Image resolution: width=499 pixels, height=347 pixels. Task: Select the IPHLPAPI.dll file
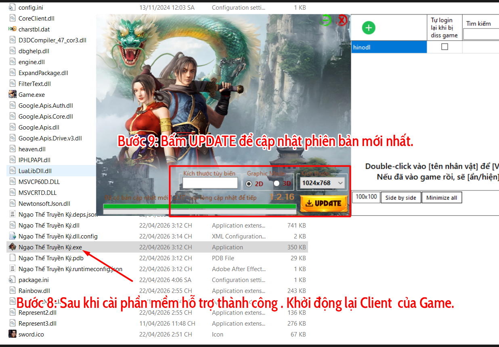34,160
